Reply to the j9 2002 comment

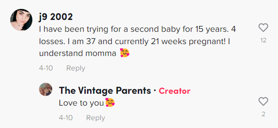pos(75,68)
